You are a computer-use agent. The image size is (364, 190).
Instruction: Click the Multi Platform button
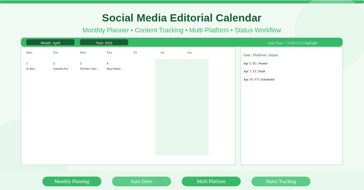(x=211, y=181)
